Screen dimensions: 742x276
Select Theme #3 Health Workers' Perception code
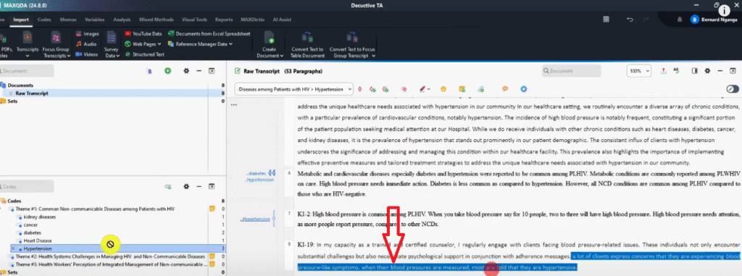pyautogui.click(x=111, y=264)
